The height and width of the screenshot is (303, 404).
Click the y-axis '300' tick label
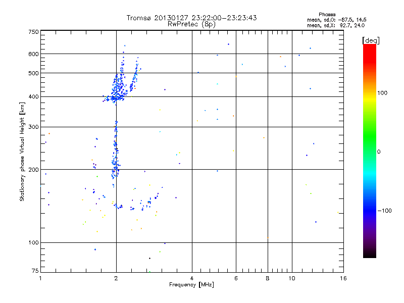click(33, 127)
